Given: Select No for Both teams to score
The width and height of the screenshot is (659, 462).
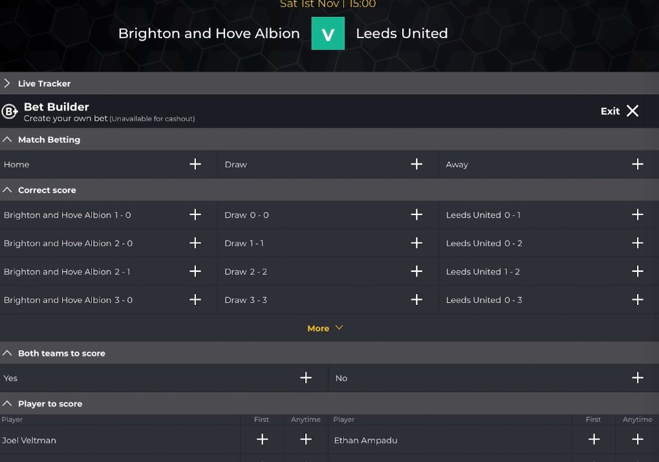Looking at the screenshot, I should (x=637, y=378).
